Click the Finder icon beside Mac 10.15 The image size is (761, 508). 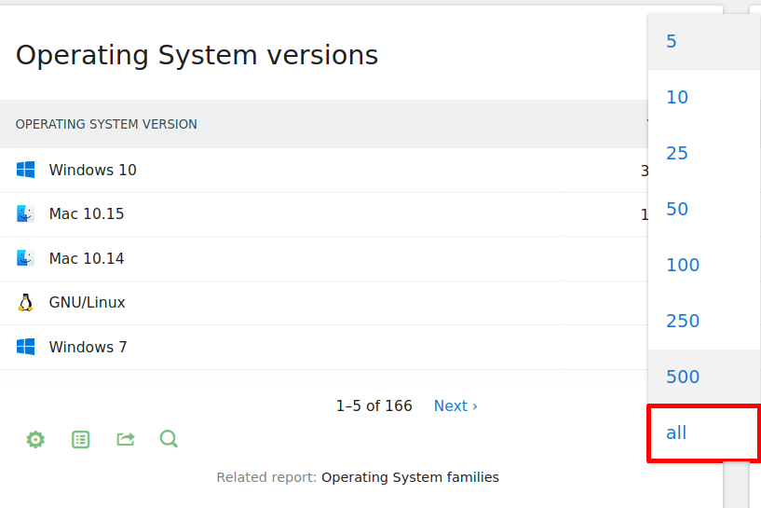pos(26,213)
